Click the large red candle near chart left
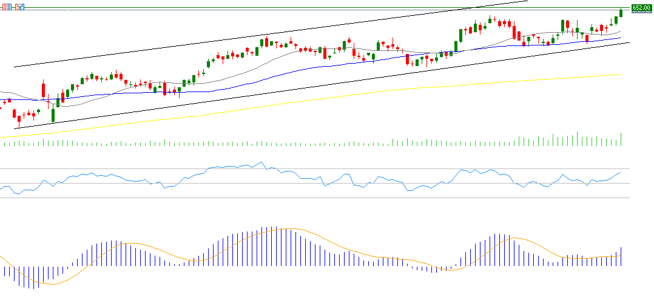The image size is (654, 306). click(43, 90)
